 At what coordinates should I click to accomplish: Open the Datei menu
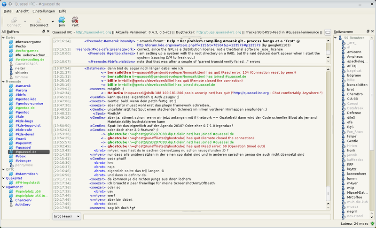(8, 11)
